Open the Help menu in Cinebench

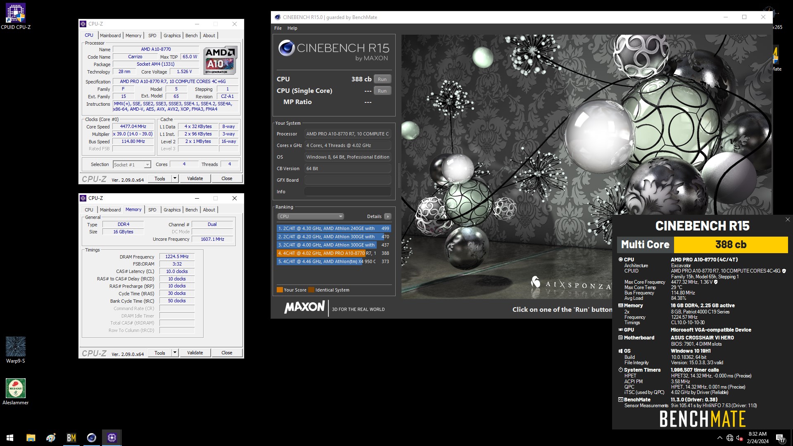292,28
